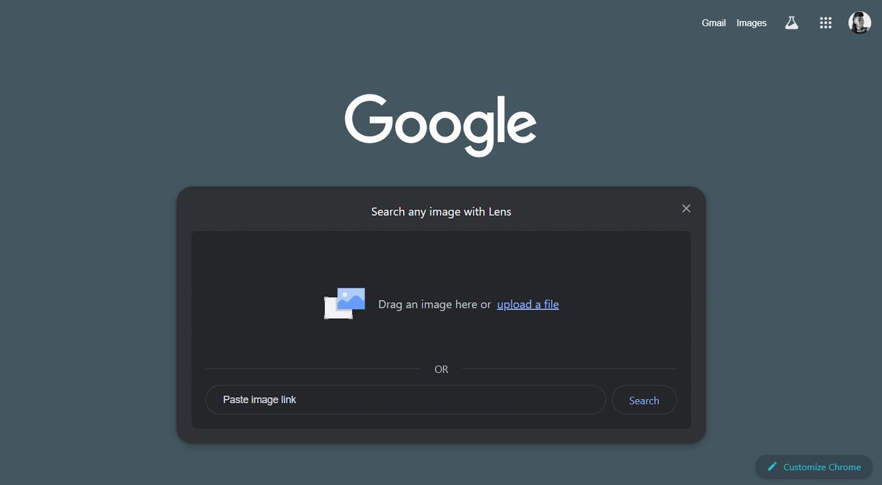882x485 pixels.
Task: Open Images link
Action: coord(751,23)
